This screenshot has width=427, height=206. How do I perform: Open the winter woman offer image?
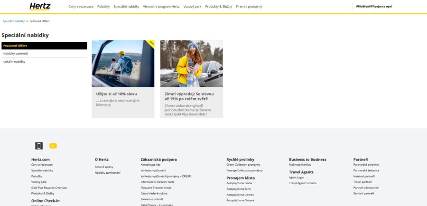point(192,64)
